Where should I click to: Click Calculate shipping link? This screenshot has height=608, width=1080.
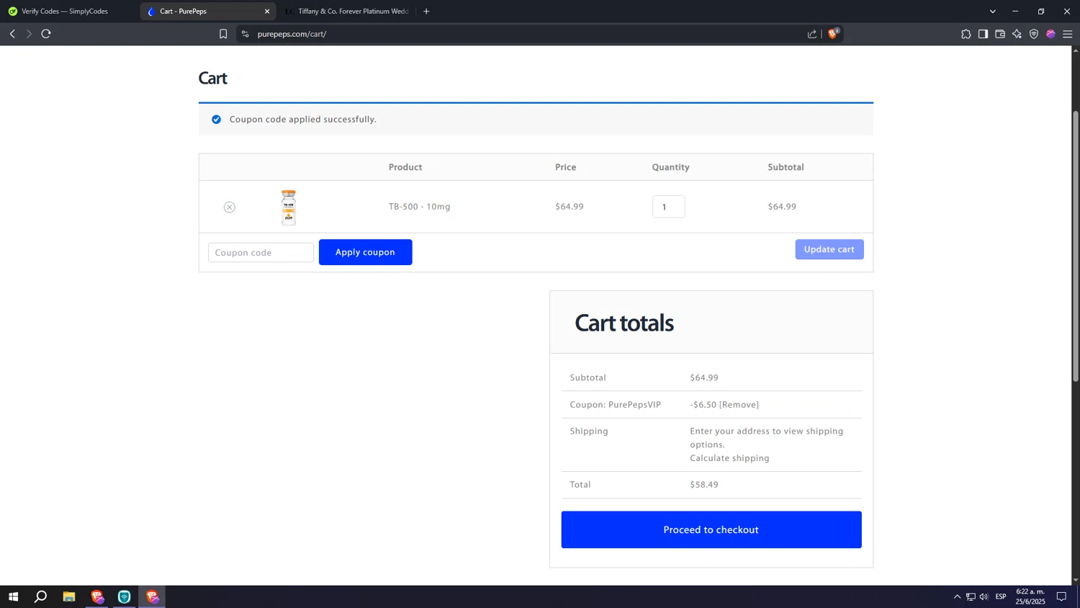729,458
